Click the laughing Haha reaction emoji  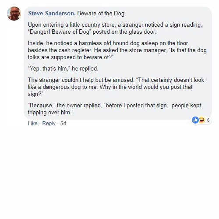201,120
